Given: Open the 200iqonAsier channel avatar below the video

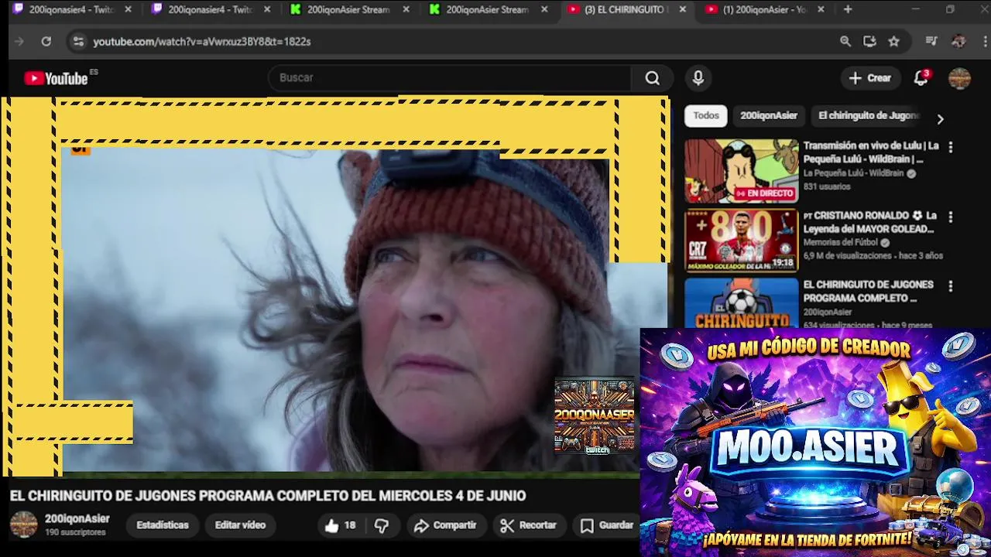Looking at the screenshot, I should coord(23,525).
